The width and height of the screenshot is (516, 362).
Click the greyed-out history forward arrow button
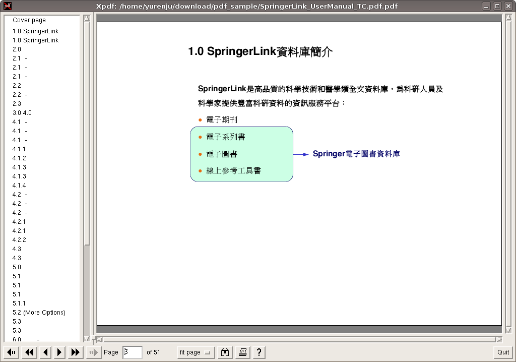tap(93, 352)
